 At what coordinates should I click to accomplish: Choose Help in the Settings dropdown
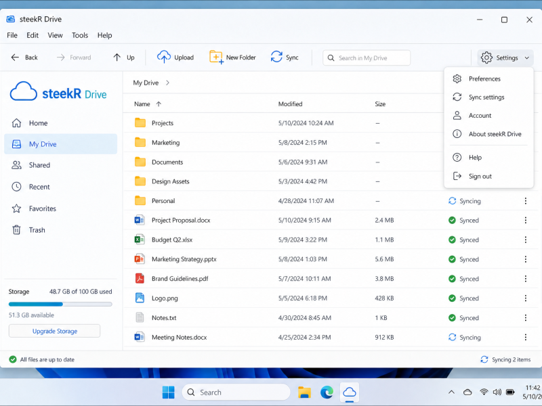(x=488, y=158)
